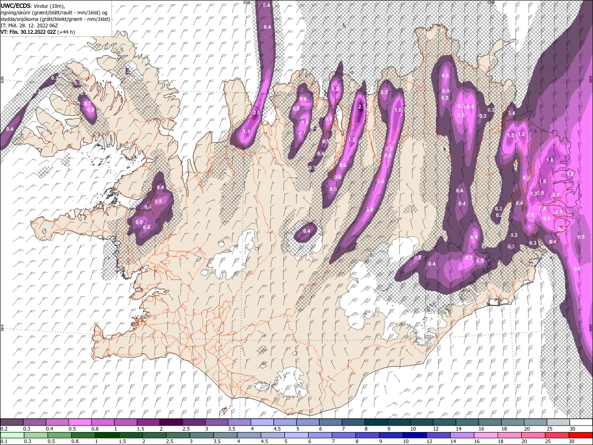Select the pink 20 swatch in lower scale
The width and height of the screenshot is (593, 445).
[533, 435]
